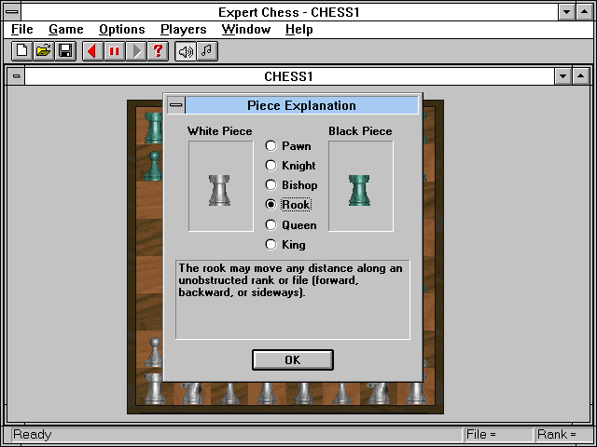Save the game using the floppy disk icon

(x=65, y=51)
